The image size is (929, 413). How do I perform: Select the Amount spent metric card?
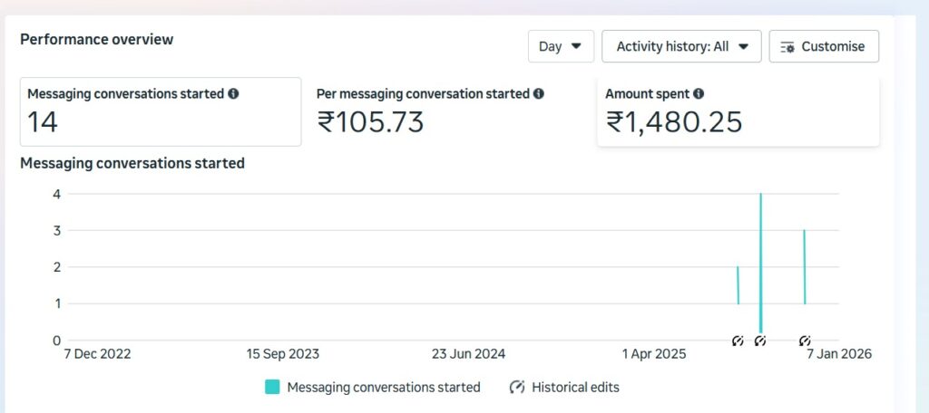pyautogui.click(x=738, y=111)
